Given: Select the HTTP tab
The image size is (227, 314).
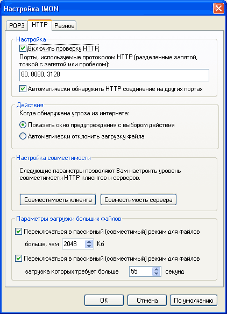Looking at the screenshot, I should click(x=40, y=25).
